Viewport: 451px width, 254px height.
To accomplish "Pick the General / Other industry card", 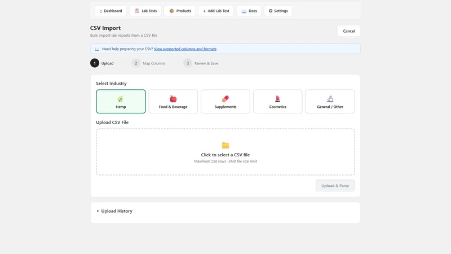I will (330, 102).
